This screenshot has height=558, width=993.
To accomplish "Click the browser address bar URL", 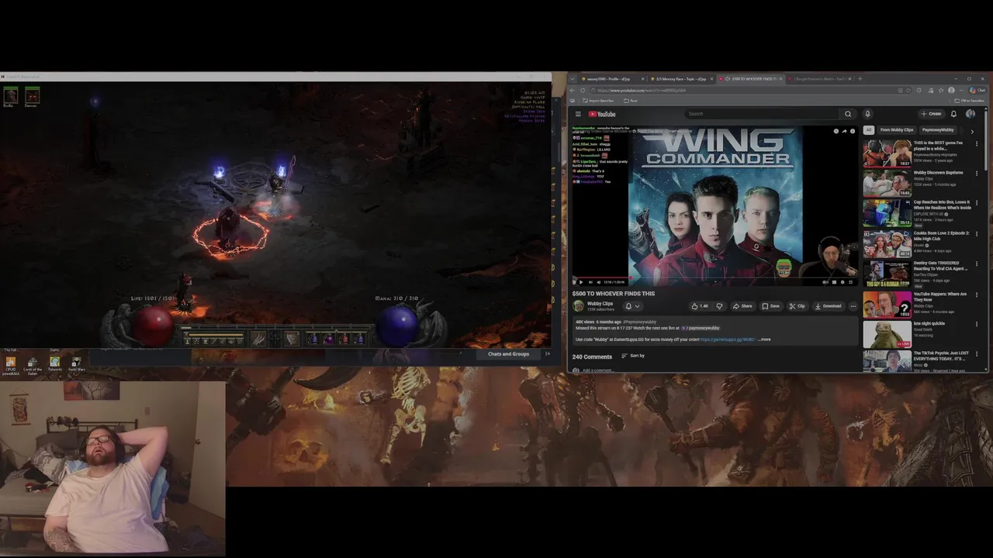I will [642, 91].
